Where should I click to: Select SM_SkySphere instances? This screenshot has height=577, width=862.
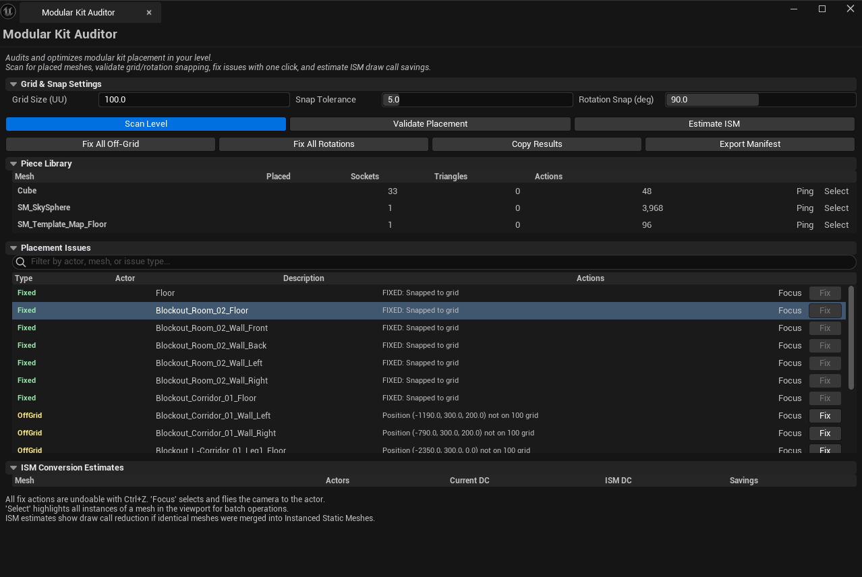(x=836, y=208)
